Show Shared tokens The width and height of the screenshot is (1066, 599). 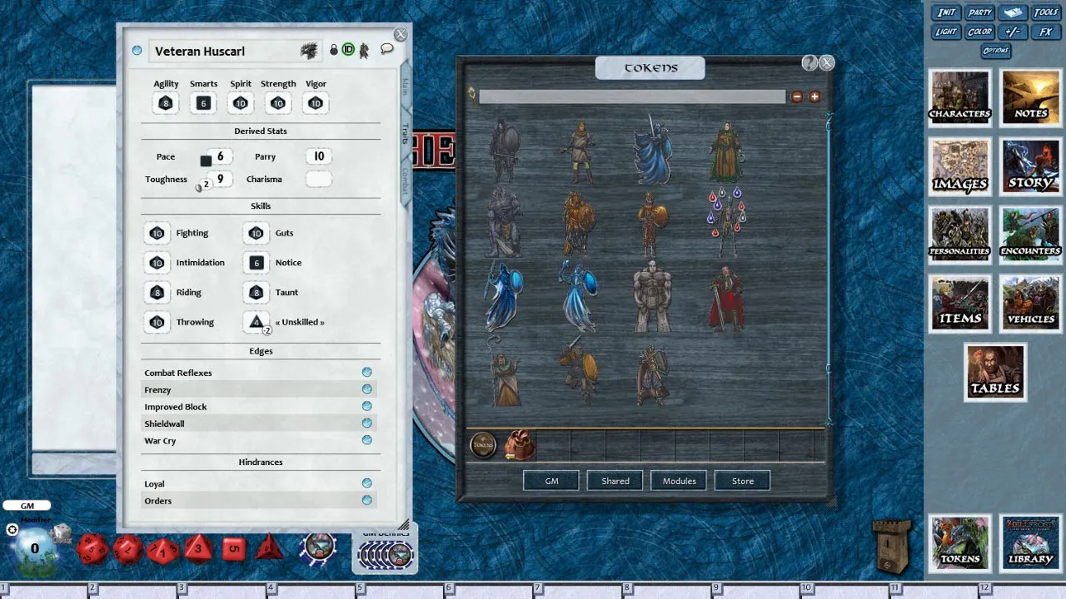pos(615,481)
